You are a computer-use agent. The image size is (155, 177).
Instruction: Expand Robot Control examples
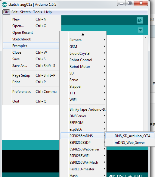pos(83,60)
